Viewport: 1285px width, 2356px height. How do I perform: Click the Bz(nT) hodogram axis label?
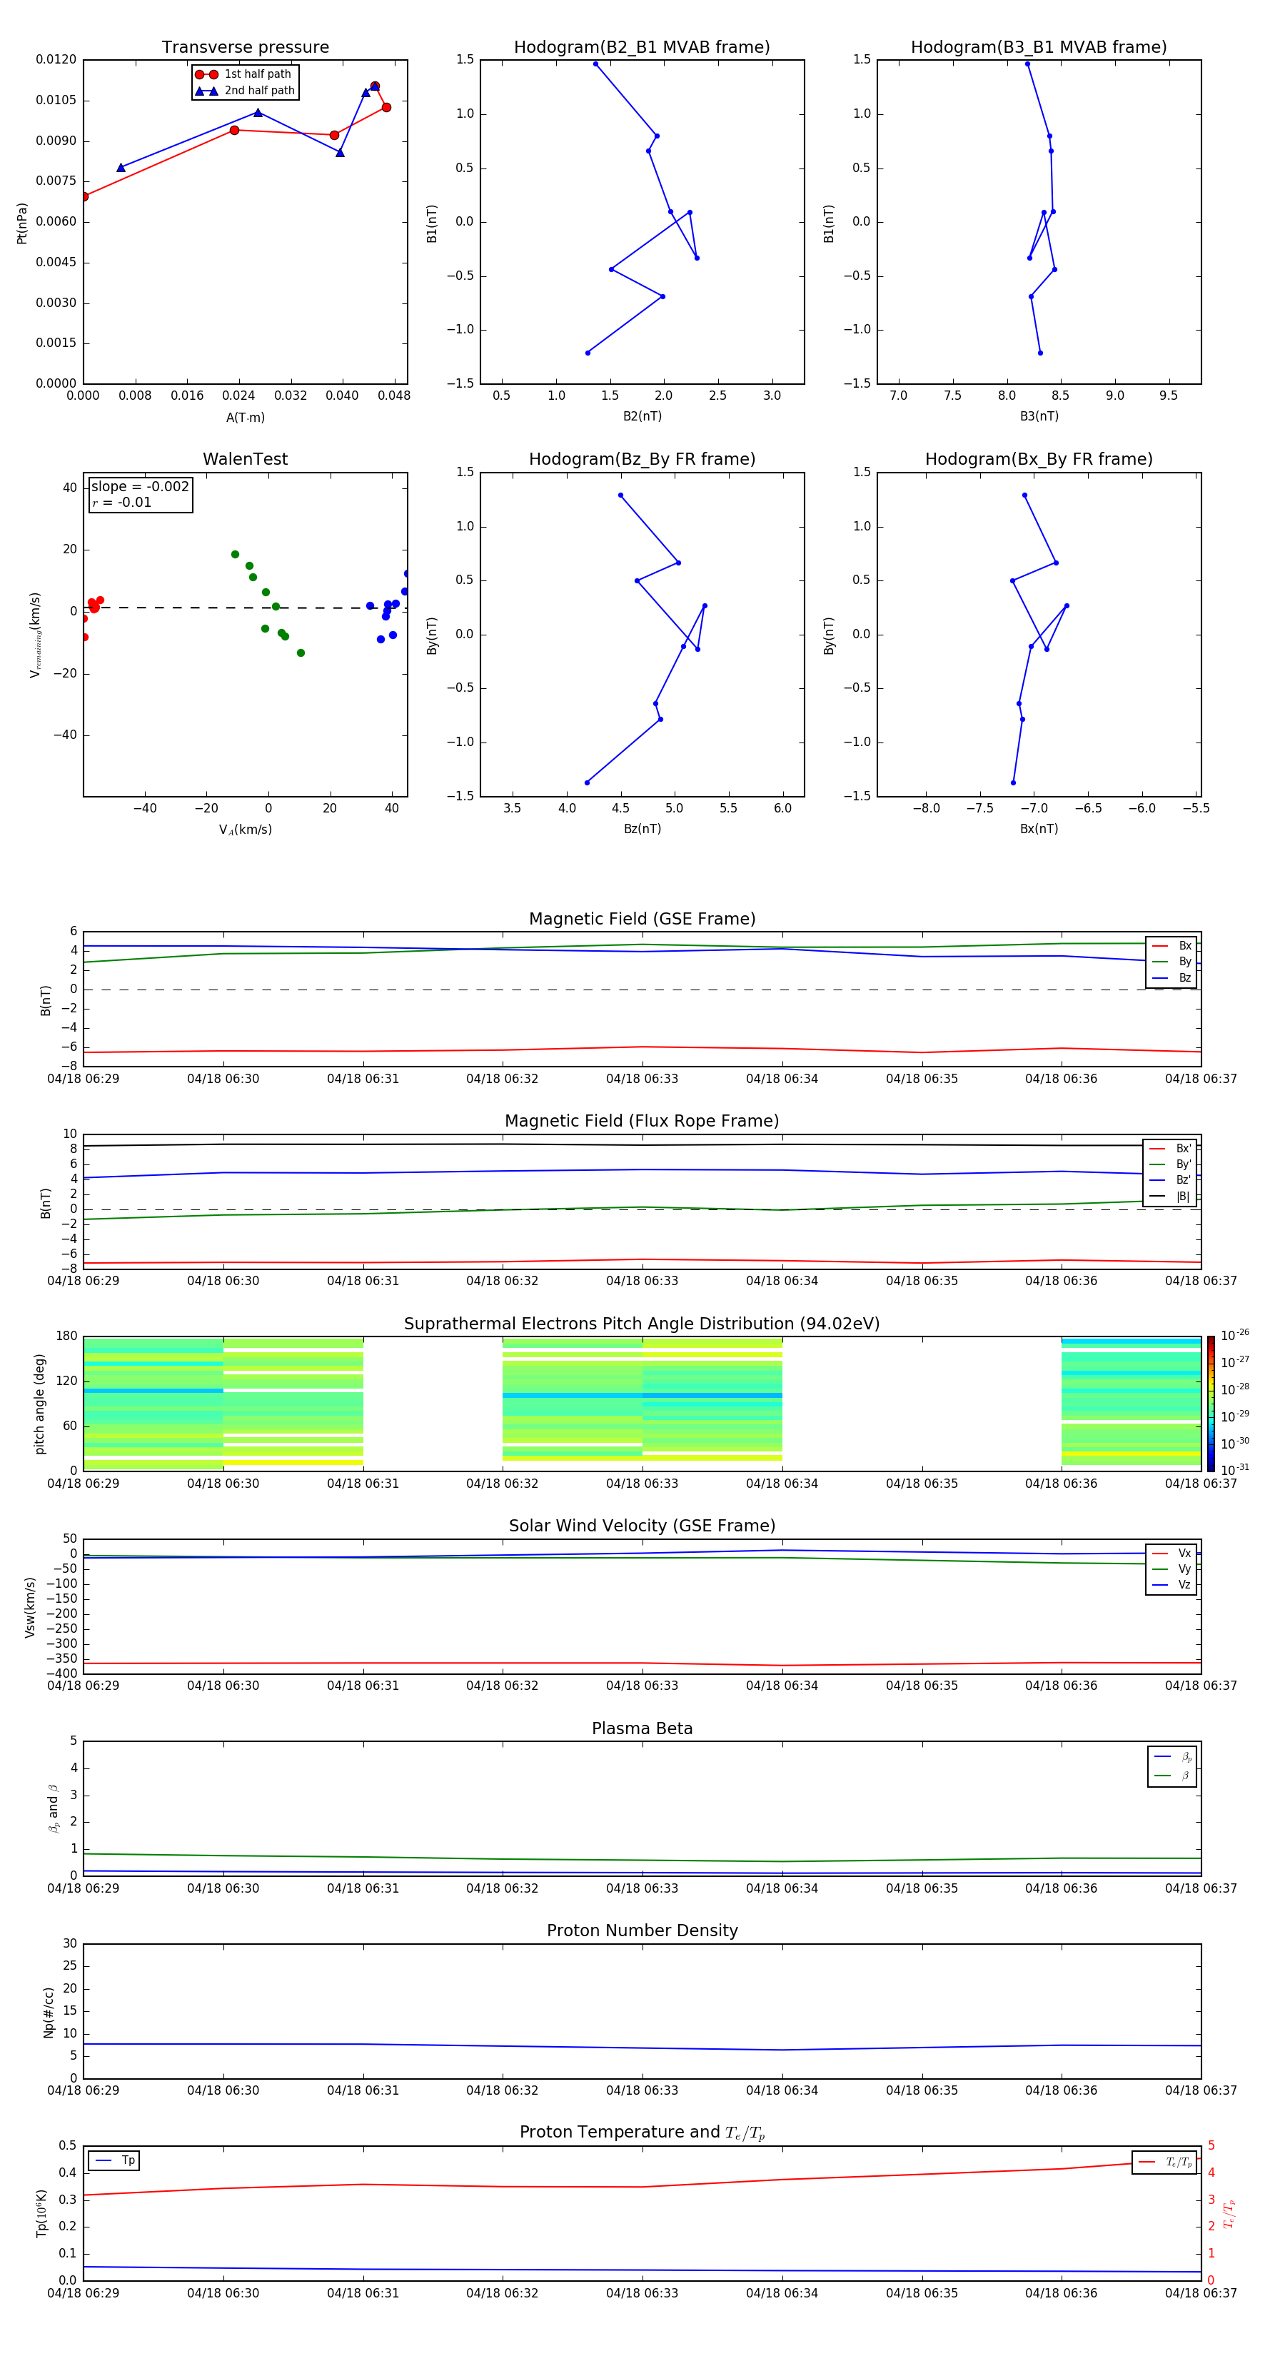point(642,829)
